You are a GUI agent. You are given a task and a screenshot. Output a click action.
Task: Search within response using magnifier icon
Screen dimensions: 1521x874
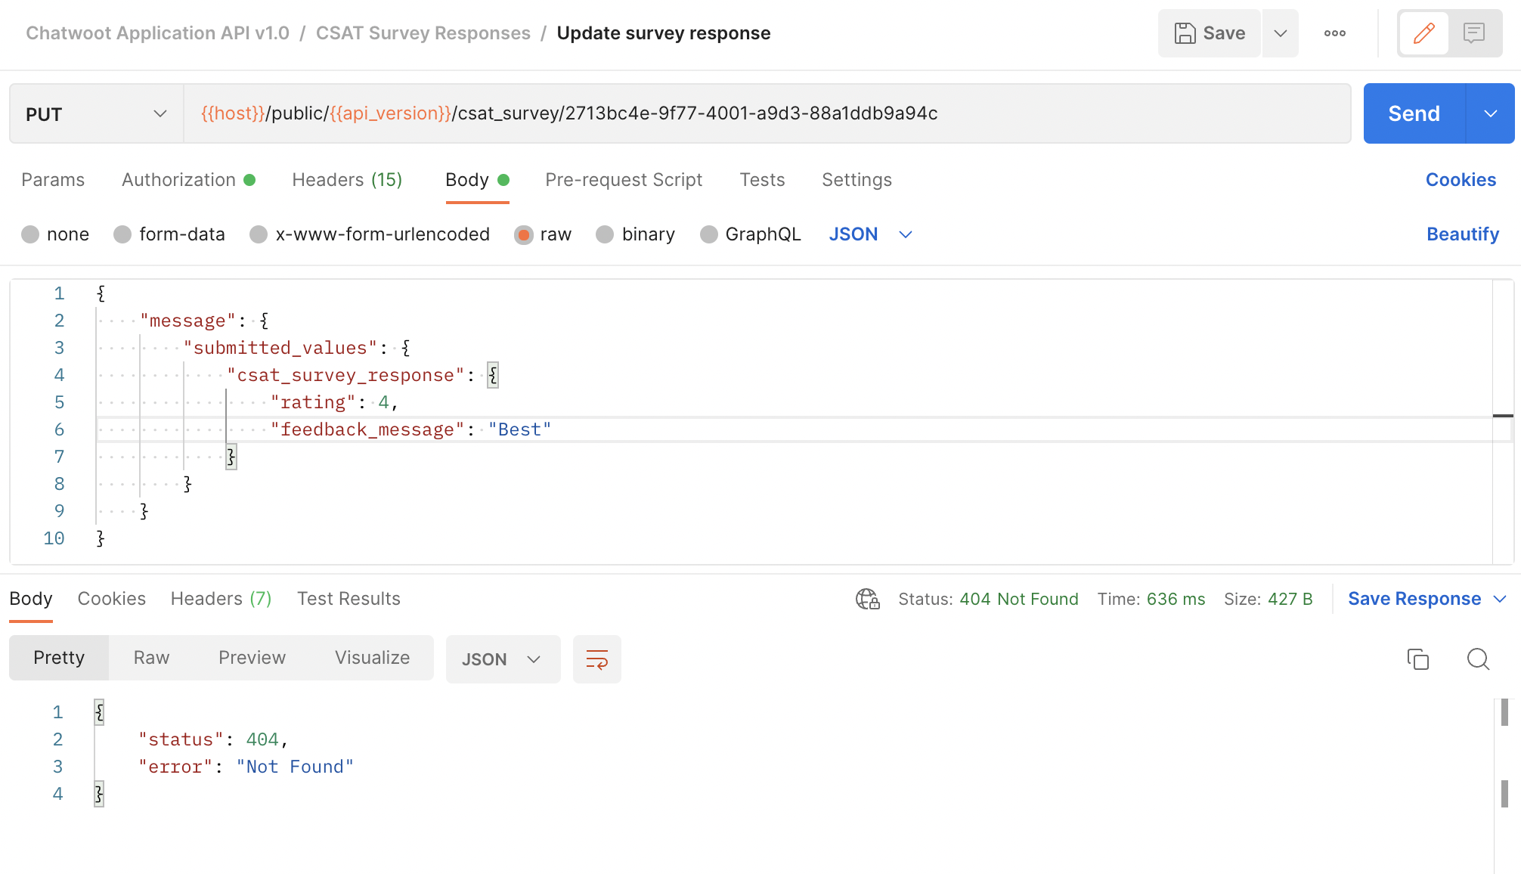pyautogui.click(x=1479, y=659)
